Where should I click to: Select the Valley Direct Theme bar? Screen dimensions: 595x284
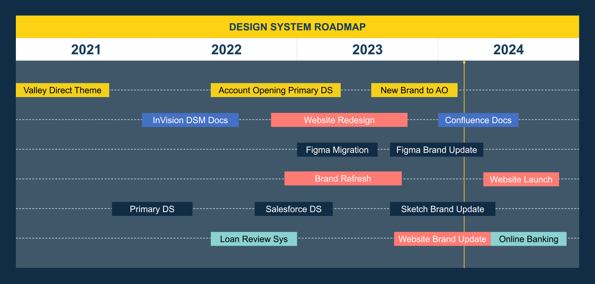coord(62,90)
